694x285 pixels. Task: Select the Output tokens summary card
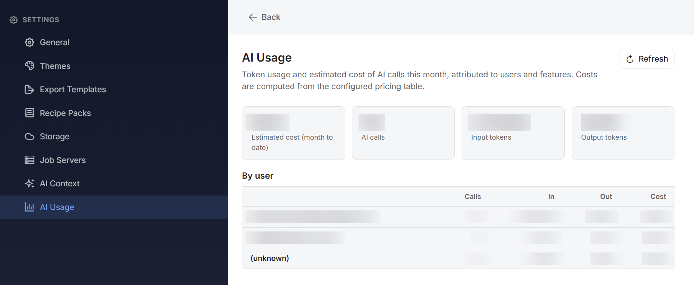[623, 133]
